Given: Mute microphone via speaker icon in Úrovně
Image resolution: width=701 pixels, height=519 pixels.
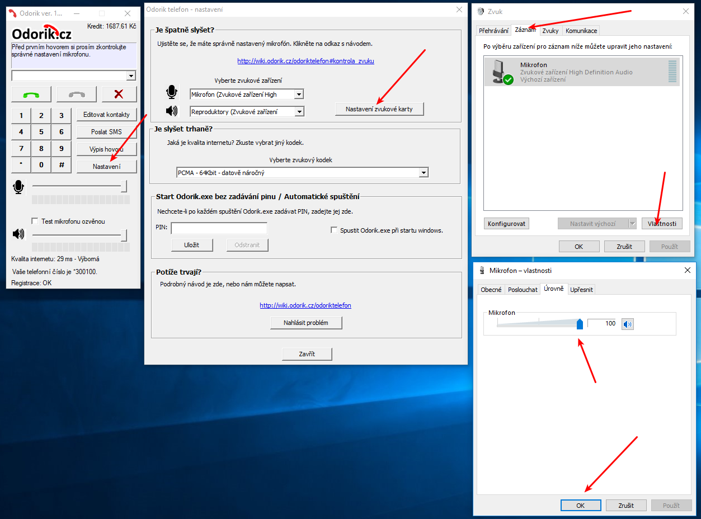Looking at the screenshot, I should (x=628, y=324).
